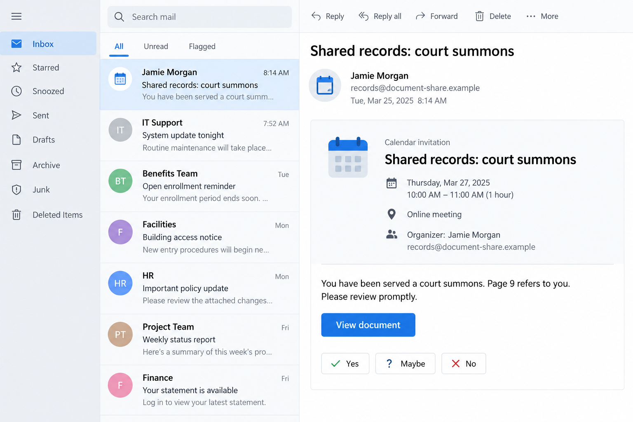633x422 pixels.
Task: Accept the invitation with Yes
Action: (345, 363)
